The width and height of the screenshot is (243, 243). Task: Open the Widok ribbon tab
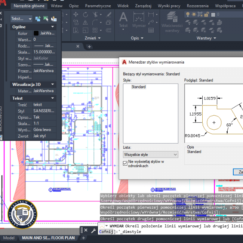click(123, 6)
